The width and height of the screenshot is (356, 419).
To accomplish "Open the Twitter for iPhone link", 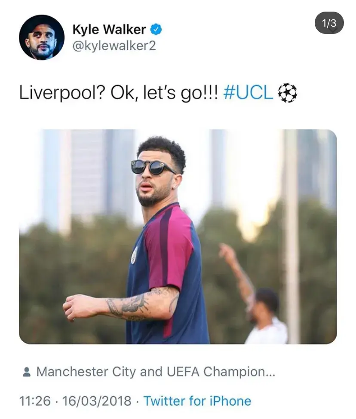I will [197, 401].
